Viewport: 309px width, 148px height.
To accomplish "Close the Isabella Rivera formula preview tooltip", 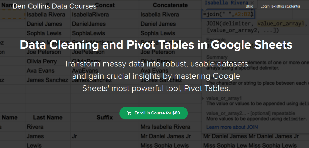I will pyautogui.click(x=252, y=3).
